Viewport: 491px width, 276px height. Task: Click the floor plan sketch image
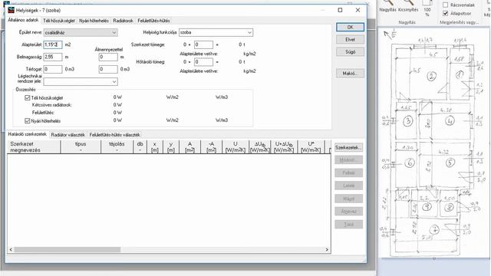tap(434, 143)
